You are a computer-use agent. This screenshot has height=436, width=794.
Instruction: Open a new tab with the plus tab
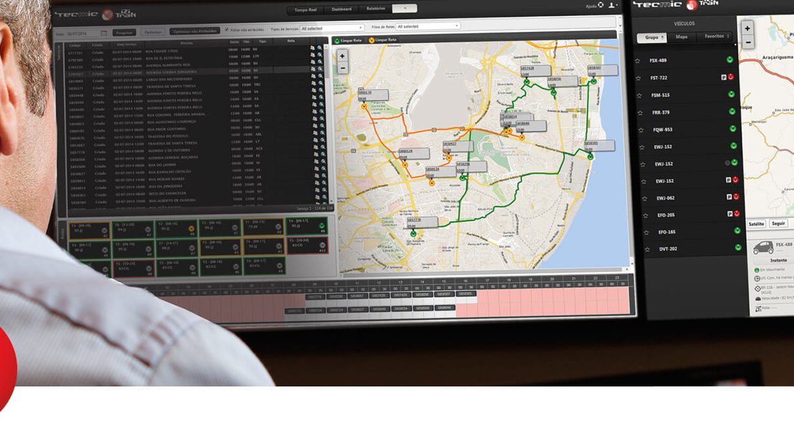[404, 8]
